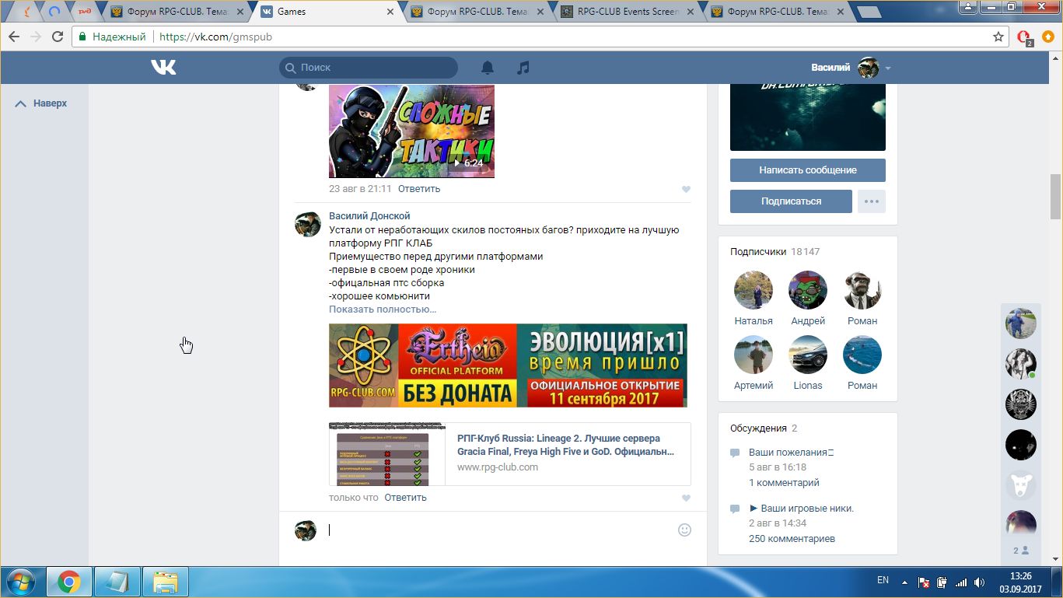
Task: Click the secure padlock icon
Action: (82, 37)
